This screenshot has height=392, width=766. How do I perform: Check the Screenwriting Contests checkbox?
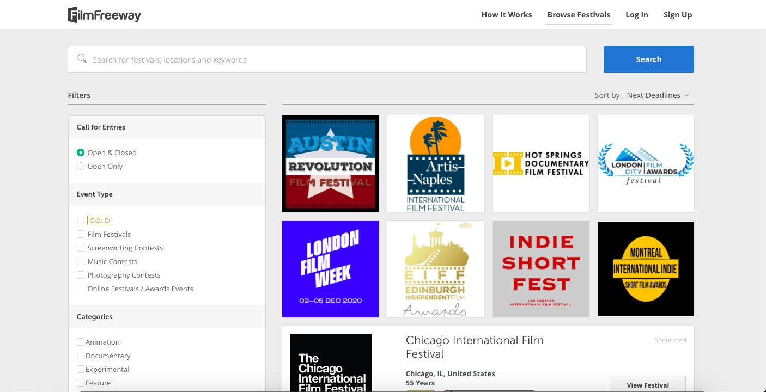(x=81, y=248)
